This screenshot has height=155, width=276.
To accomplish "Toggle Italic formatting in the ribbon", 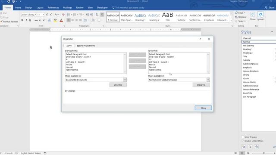I will coord(26,20).
